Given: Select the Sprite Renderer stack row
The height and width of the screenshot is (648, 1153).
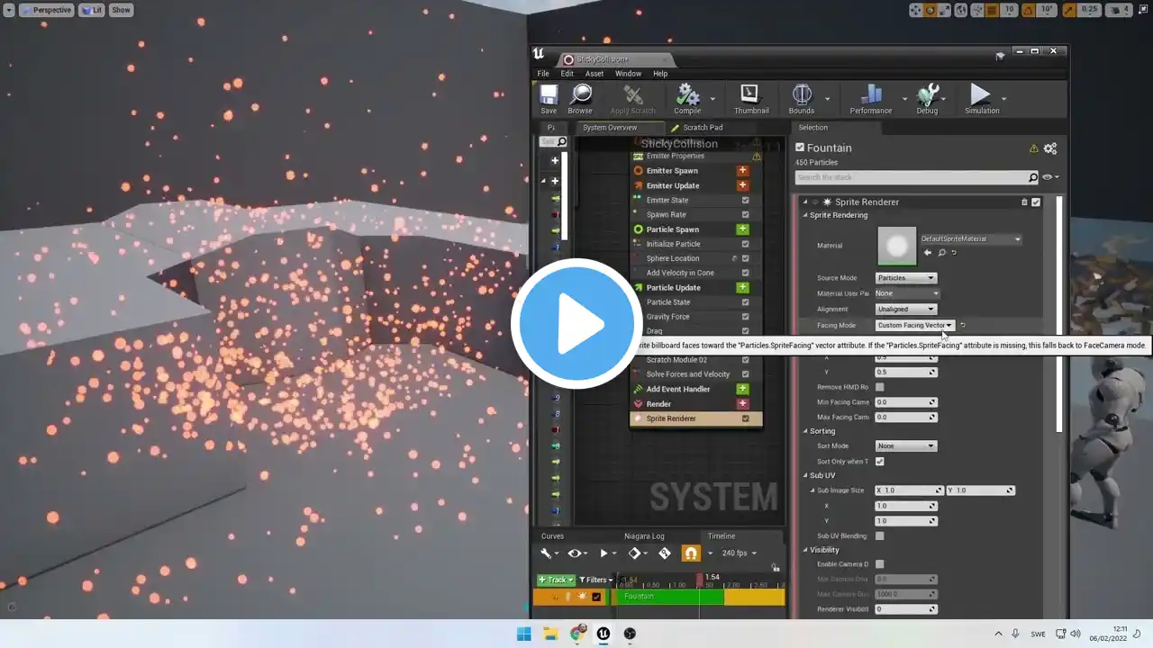Looking at the screenshot, I should pyautogui.click(x=695, y=418).
